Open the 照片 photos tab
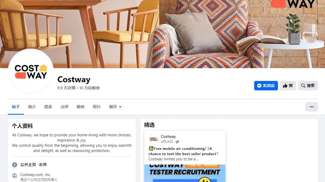The height and width of the screenshot is (182, 325). point(97,107)
